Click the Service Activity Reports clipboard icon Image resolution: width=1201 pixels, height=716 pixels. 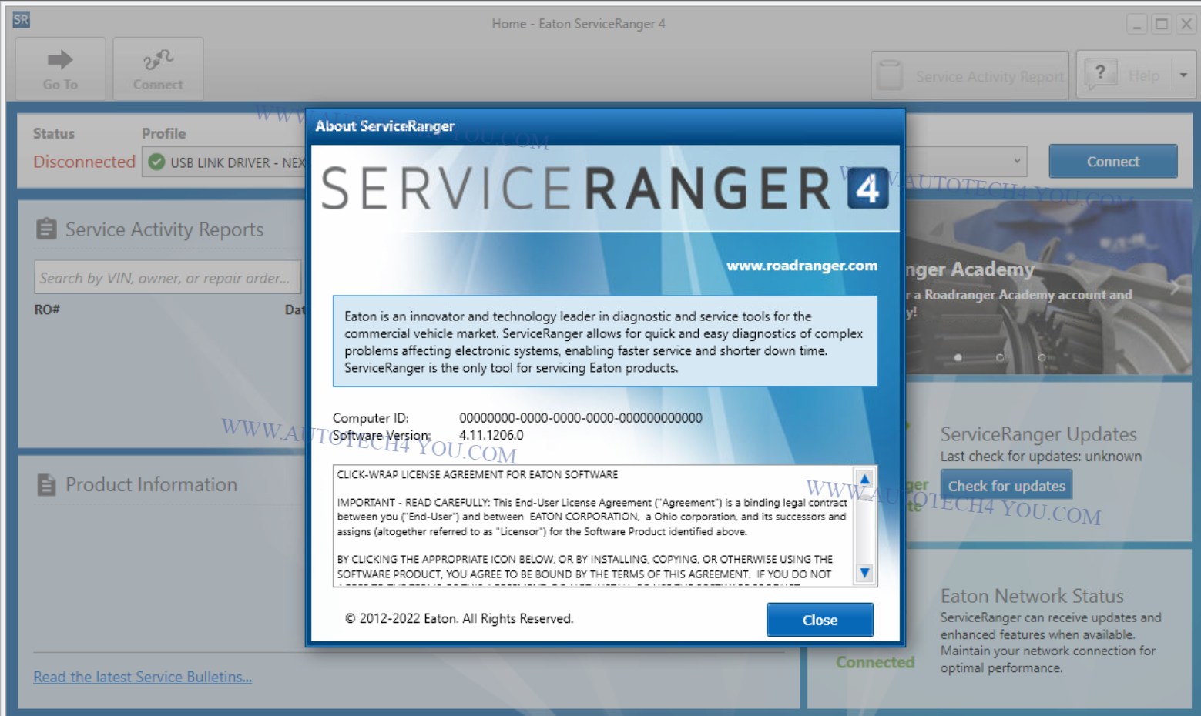tap(46, 229)
